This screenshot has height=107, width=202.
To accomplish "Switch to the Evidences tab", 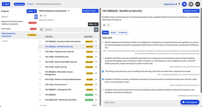I will coord(123,32).
